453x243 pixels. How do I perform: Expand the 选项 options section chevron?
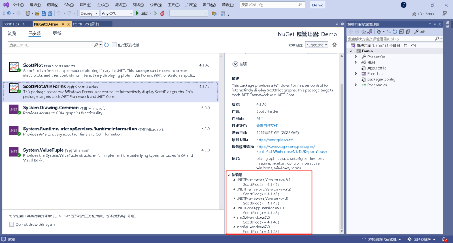coord(235,64)
